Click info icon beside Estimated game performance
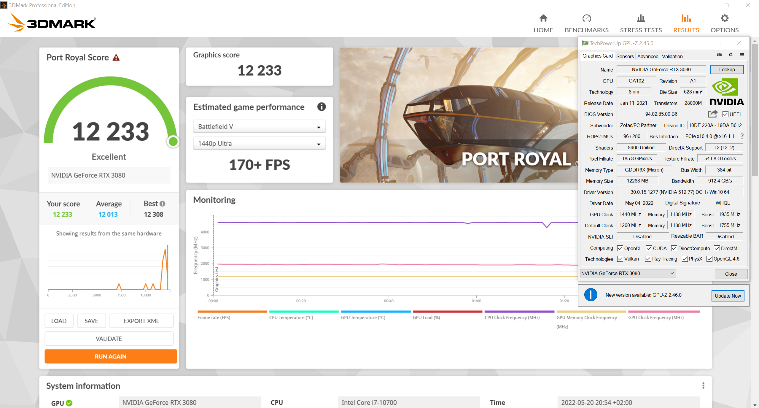This screenshot has width=759, height=408. (x=321, y=107)
